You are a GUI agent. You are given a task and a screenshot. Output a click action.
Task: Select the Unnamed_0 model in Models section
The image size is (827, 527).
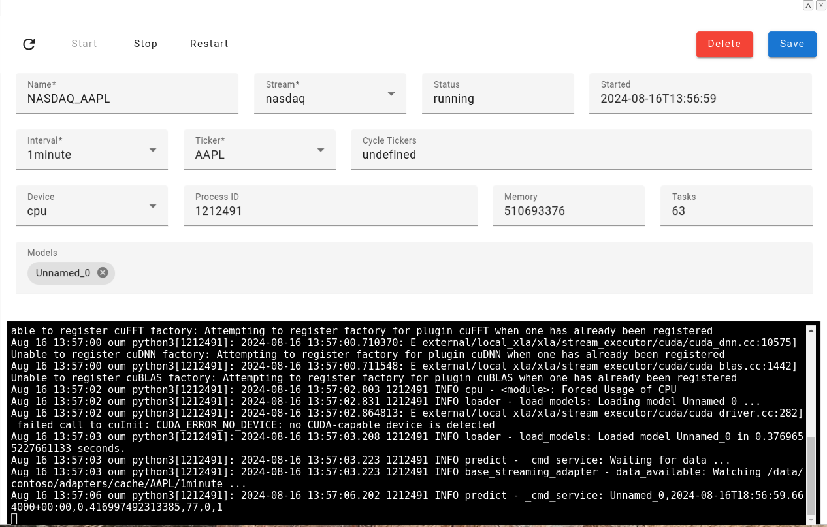pyautogui.click(x=62, y=273)
